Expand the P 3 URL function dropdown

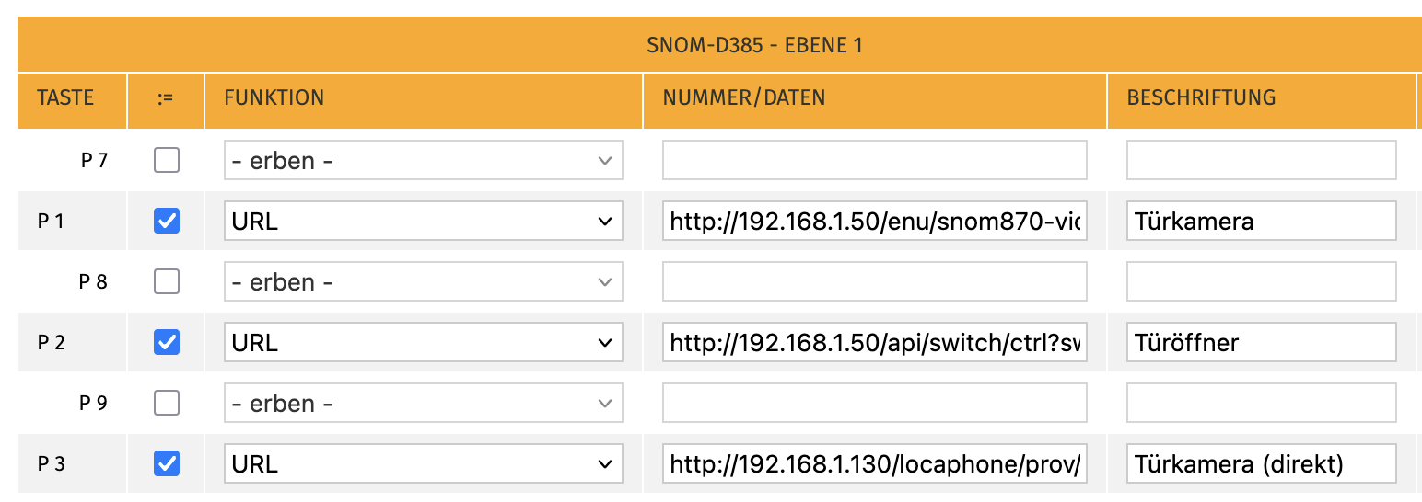click(423, 464)
